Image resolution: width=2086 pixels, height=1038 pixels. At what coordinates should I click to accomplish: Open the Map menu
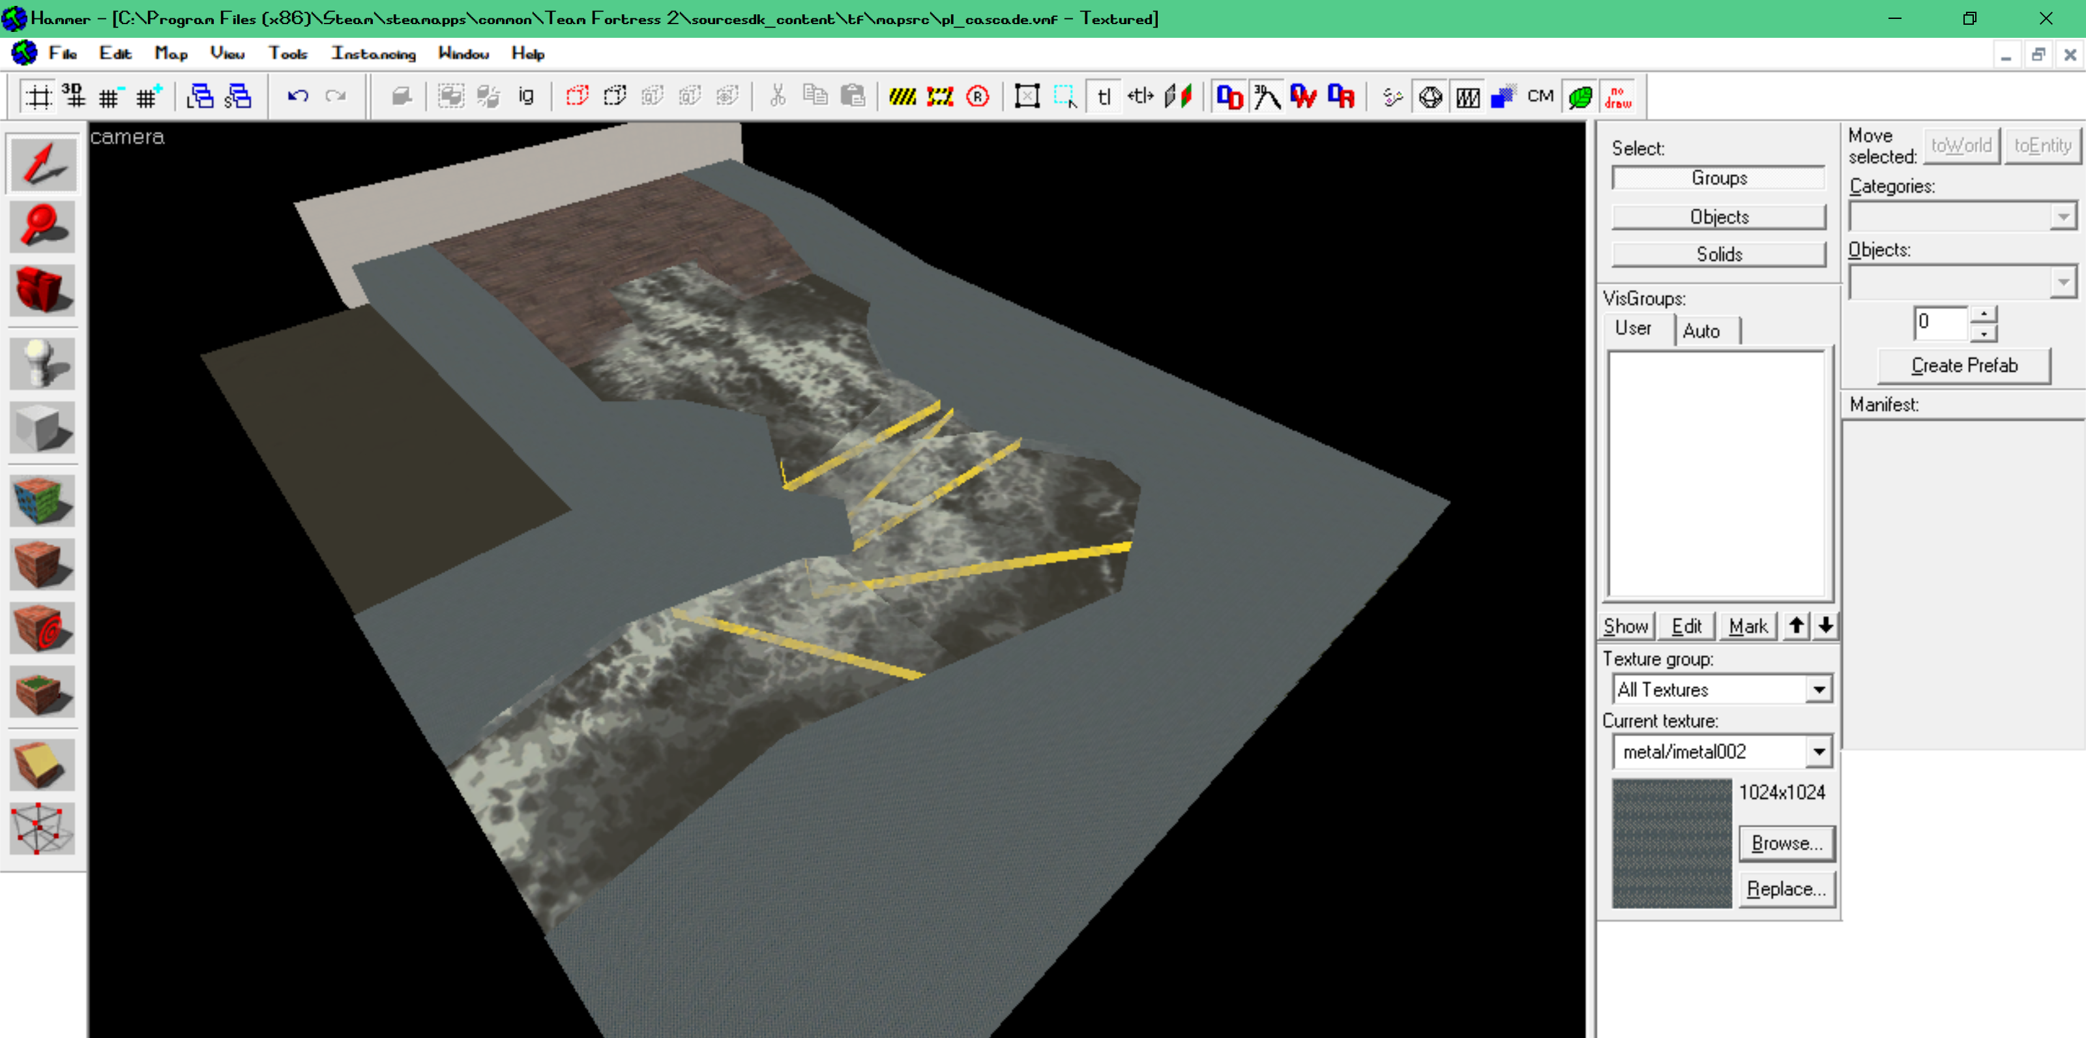tap(171, 53)
